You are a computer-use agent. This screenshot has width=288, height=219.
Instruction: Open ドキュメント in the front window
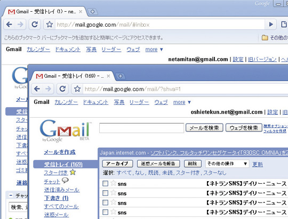click(x=95, y=102)
